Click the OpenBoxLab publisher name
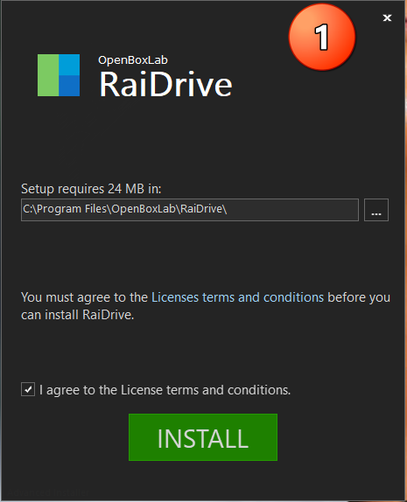 click(133, 60)
